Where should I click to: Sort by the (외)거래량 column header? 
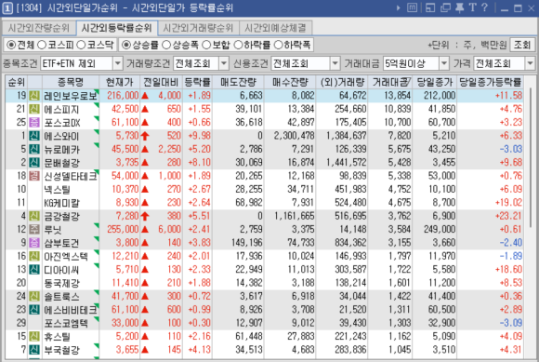(342, 82)
